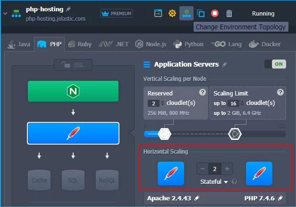Click the SSL button

[73, 65]
